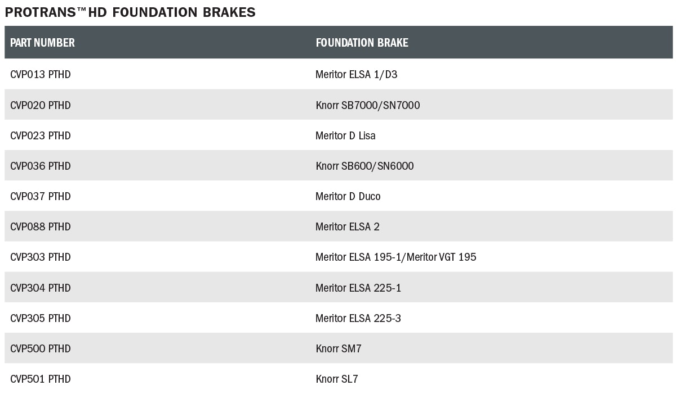
Task: Click Knorr SB600/SN6000 entry
Action: point(364,166)
